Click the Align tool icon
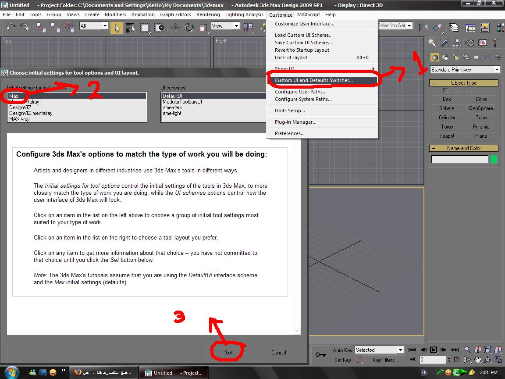The width and height of the screenshot is (505, 379). click(x=437, y=28)
